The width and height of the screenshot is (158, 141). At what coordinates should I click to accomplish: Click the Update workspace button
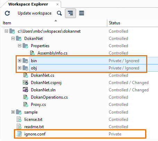34,13
